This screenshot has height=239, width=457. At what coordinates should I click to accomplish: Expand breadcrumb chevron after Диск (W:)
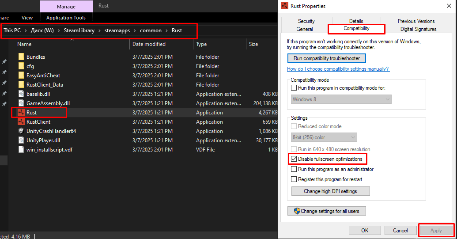[59, 30]
